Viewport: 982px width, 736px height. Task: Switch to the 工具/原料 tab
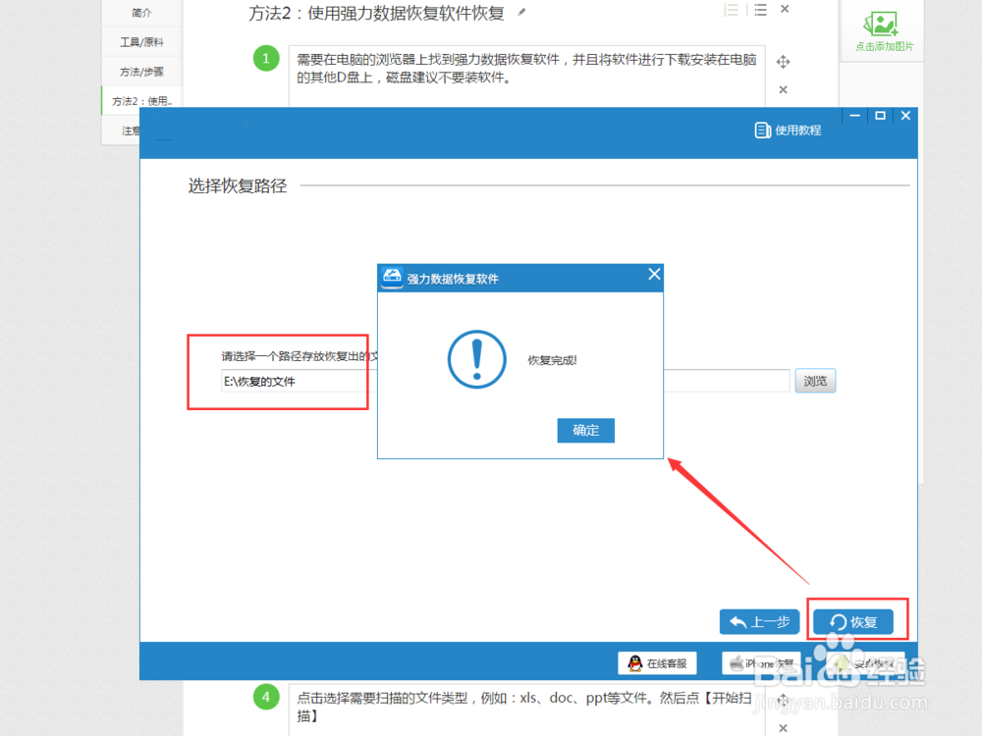point(139,41)
